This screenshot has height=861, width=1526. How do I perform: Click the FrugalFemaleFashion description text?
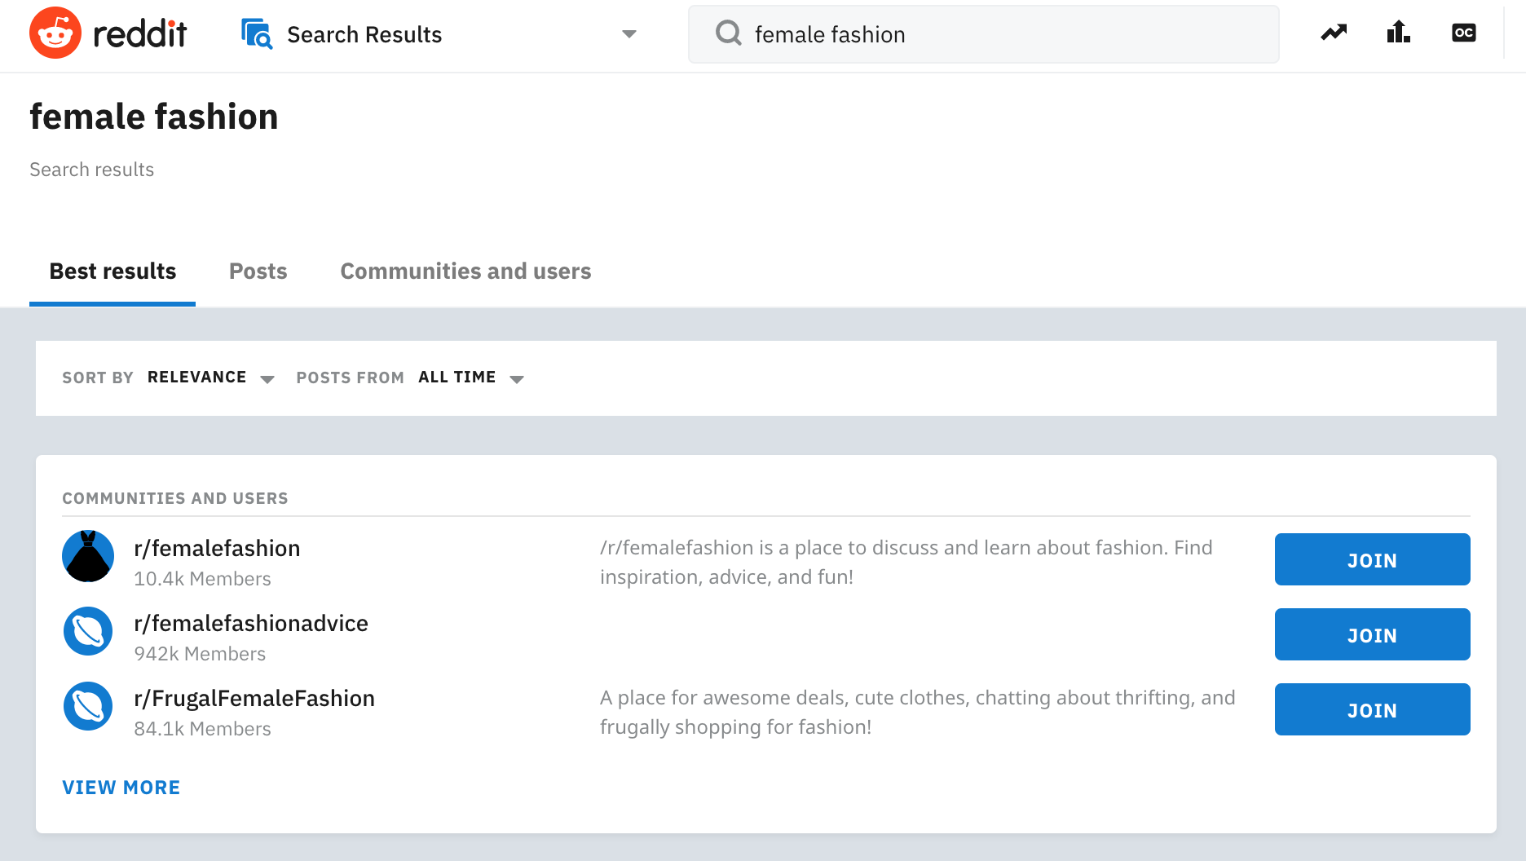918,713
